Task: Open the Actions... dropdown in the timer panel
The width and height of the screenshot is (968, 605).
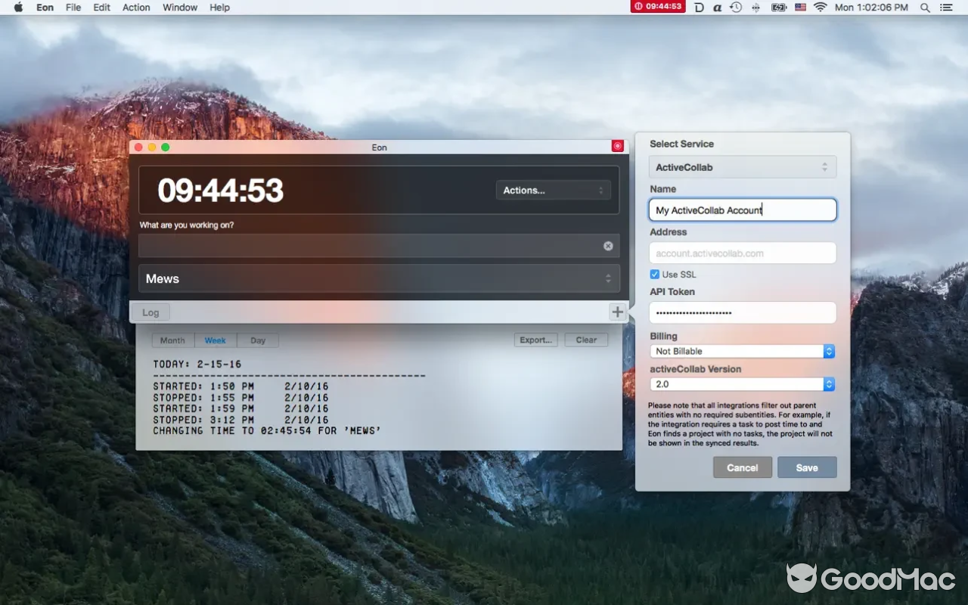Action: 553,190
